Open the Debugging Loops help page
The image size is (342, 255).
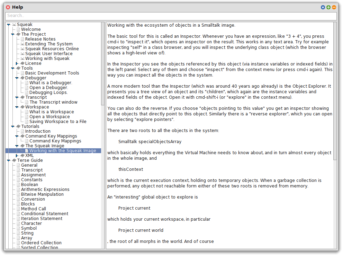click(x=48, y=93)
